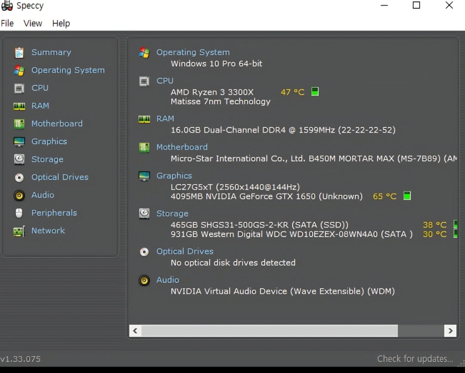This screenshot has height=373, width=465.
Task: Click the Motherboard icon in summary panel
Action: [x=144, y=147]
